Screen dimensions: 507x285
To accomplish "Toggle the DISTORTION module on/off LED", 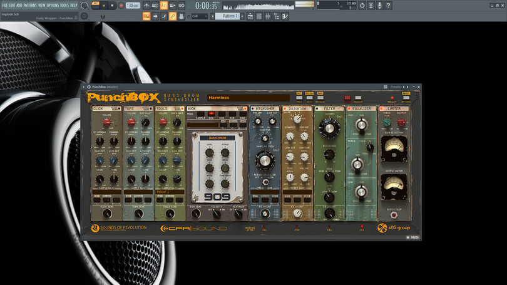I will 285,109.
